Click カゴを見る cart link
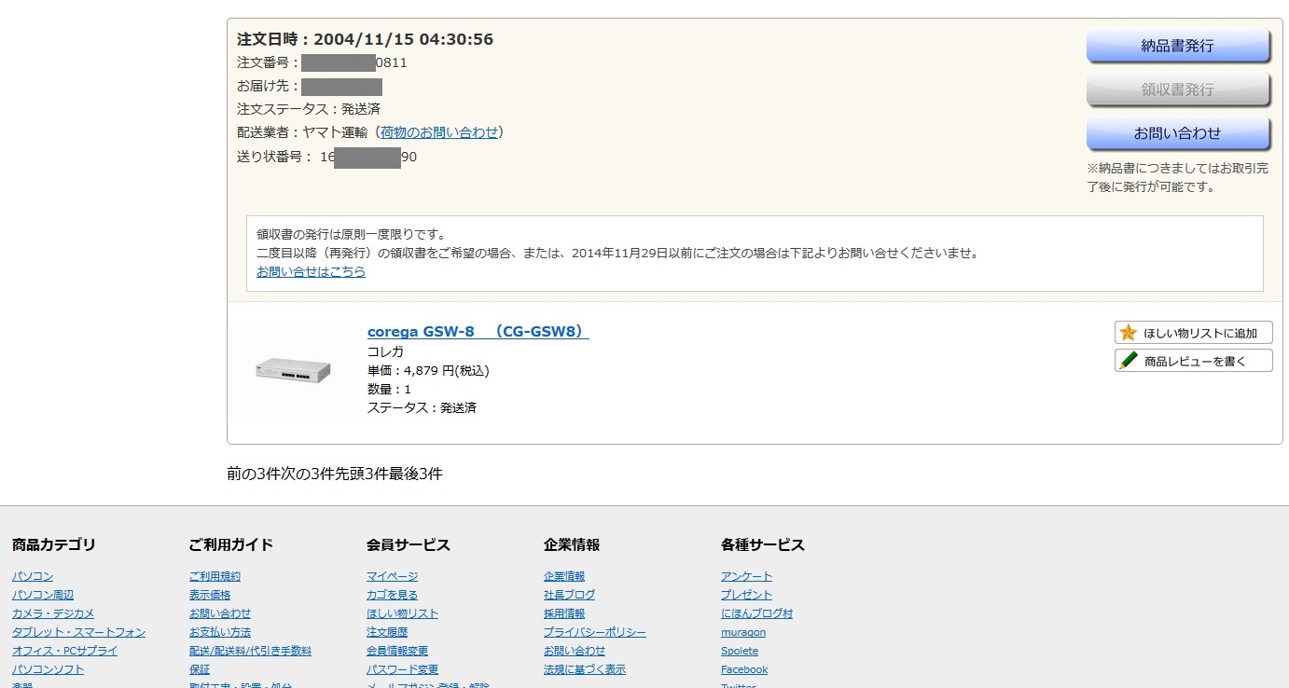This screenshot has height=688, width=1289. [x=392, y=595]
